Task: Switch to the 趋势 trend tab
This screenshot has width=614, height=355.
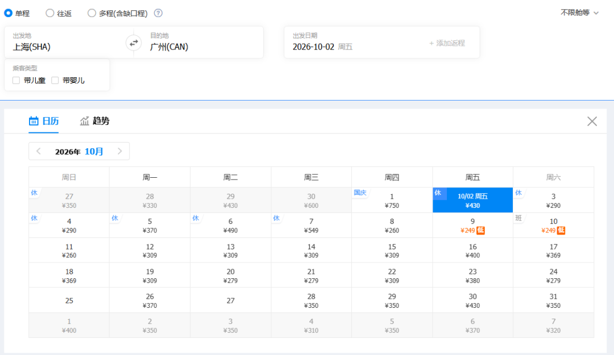Action: (94, 121)
